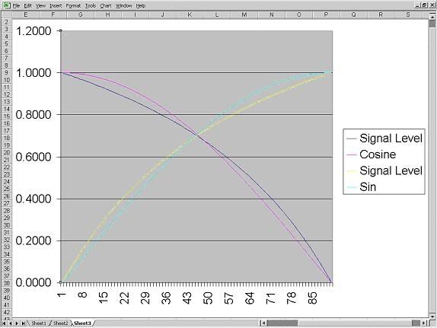Click last-sheet tab navigation arrow
The width and height of the screenshot is (437, 328).
pos(23,323)
